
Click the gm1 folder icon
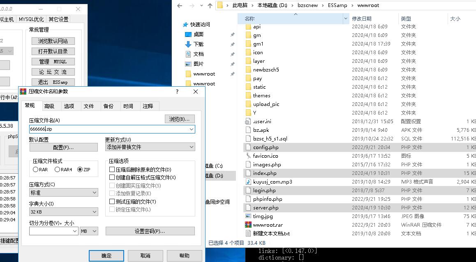point(248,44)
